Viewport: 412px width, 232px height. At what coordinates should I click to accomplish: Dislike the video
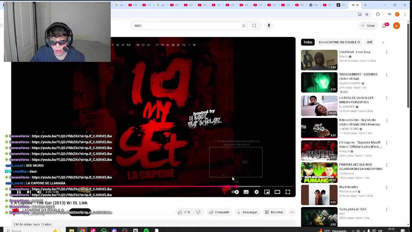click(198, 212)
